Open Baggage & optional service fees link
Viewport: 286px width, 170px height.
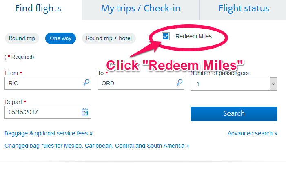[x=48, y=133]
